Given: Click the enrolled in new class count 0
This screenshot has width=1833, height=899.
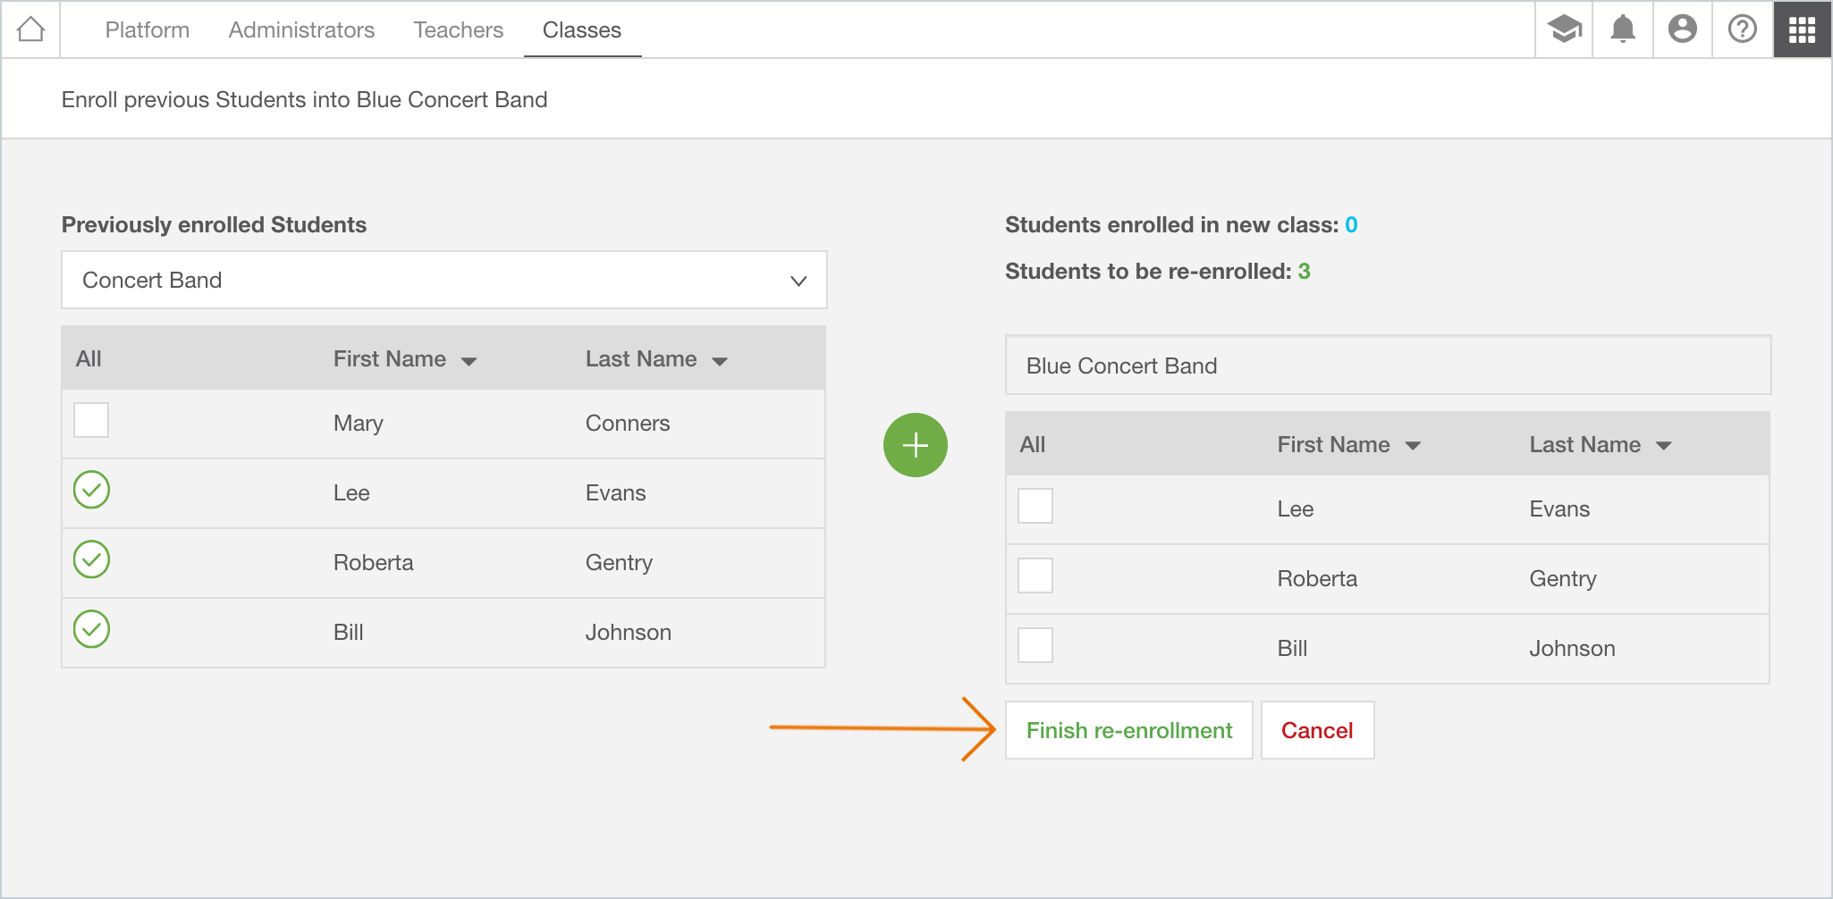Looking at the screenshot, I should click(1351, 224).
